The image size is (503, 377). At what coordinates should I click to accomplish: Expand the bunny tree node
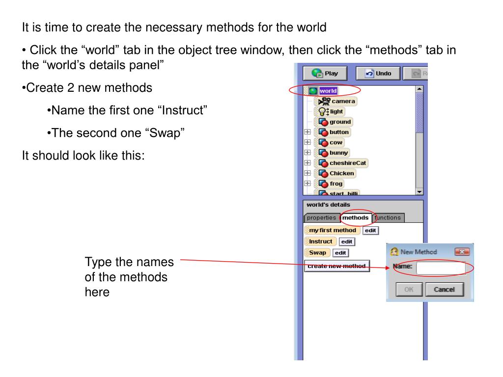pyautogui.click(x=307, y=152)
